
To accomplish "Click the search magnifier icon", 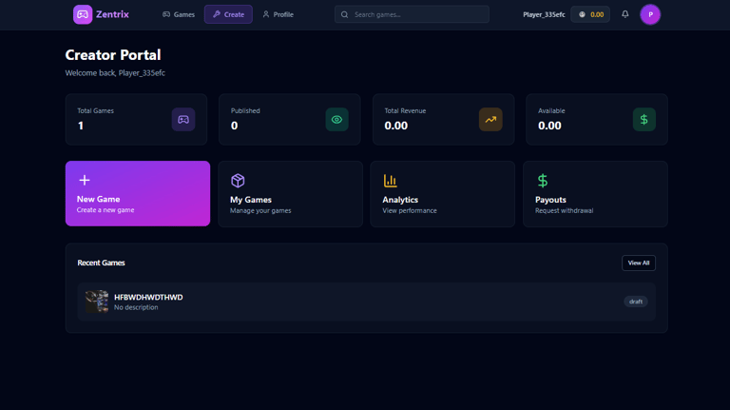I will pyautogui.click(x=344, y=14).
